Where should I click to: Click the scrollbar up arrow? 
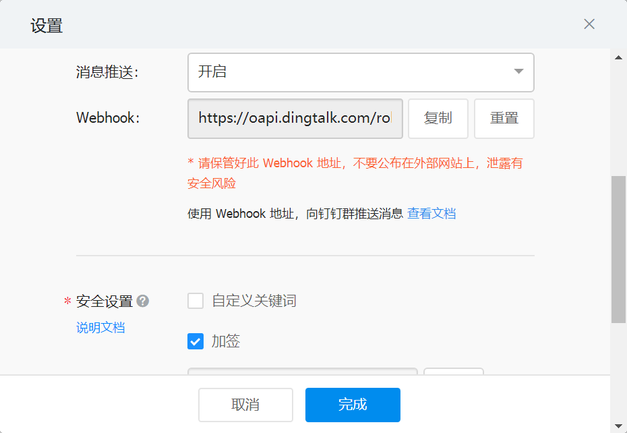618,58
